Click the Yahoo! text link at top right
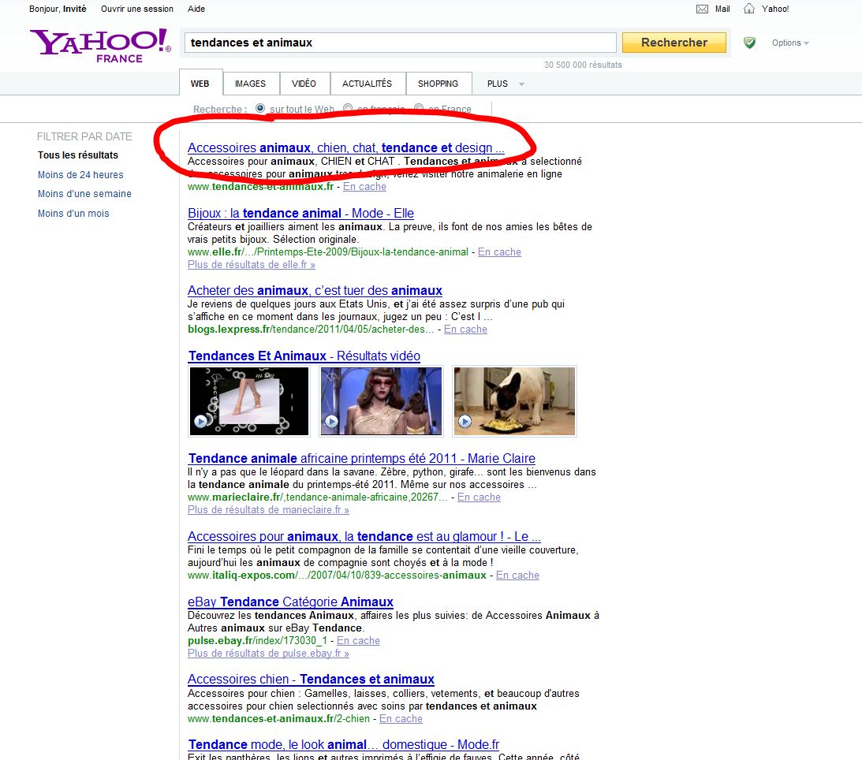 click(775, 9)
